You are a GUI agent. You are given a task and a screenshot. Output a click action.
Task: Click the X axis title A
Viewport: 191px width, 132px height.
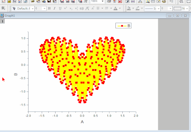[x=82, y=122]
